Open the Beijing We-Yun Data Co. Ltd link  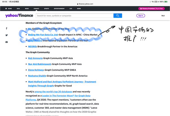tap(43, 35)
